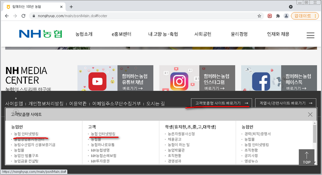Open the e홍보센터 menu
Viewport: 322px width, 175px height.
coord(121,34)
